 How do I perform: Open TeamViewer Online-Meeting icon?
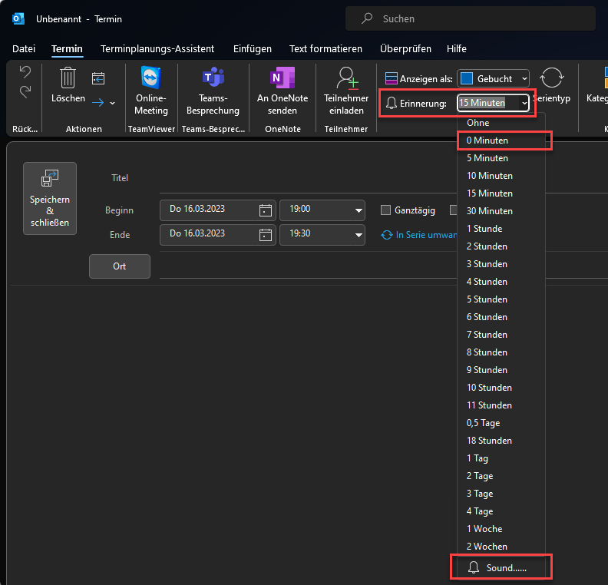click(151, 78)
